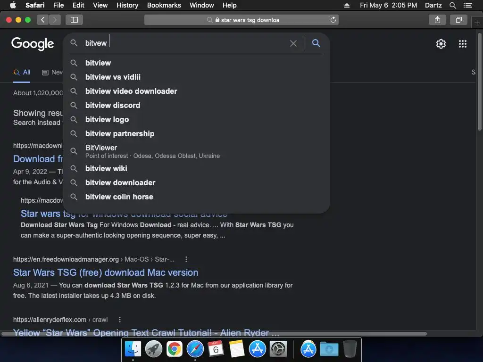Click the Dartz user name in menu bar
Viewport: 483px width, 362px height.
433,5
